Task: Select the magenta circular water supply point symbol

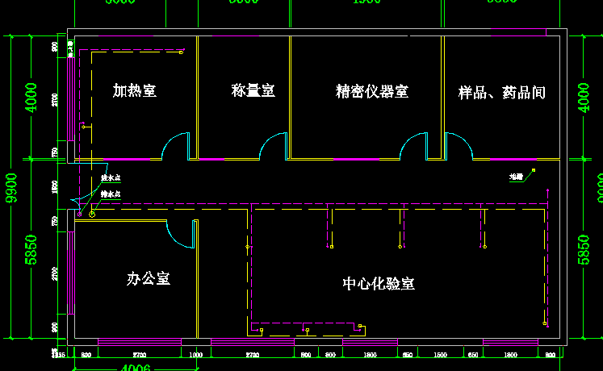Action: coord(80,215)
